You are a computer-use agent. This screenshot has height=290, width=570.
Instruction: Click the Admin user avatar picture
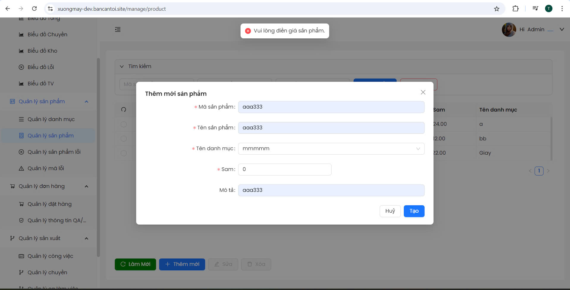point(509,30)
